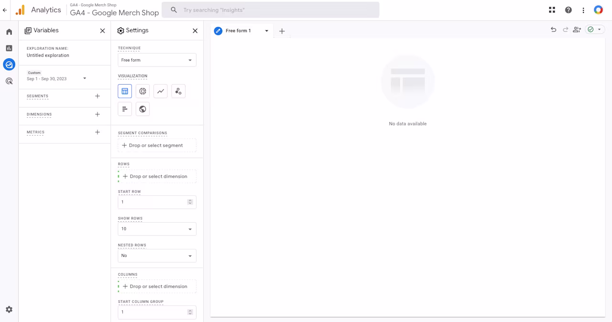
Task: Click the share exploration icon
Action: coord(577,30)
